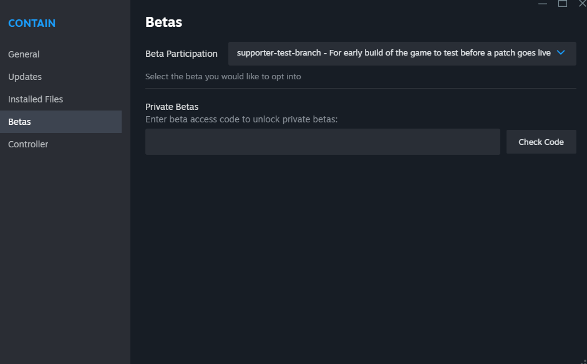Click the blue chevron on beta dropdown
587x364 pixels.
click(561, 53)
